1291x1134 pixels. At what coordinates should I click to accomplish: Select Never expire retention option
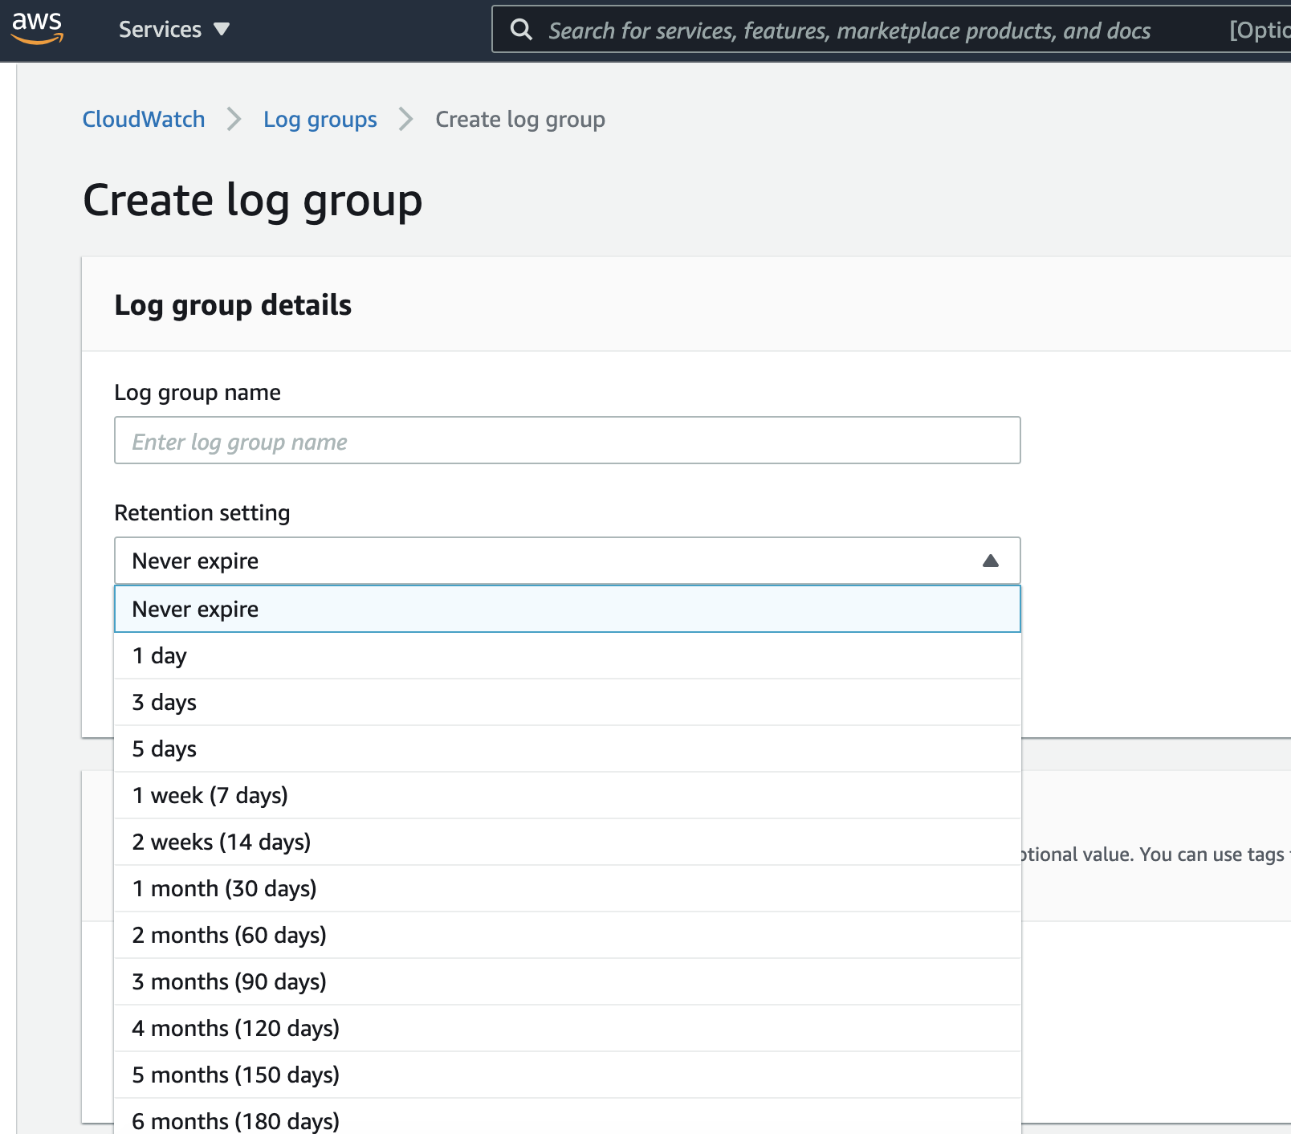(567, 609)
